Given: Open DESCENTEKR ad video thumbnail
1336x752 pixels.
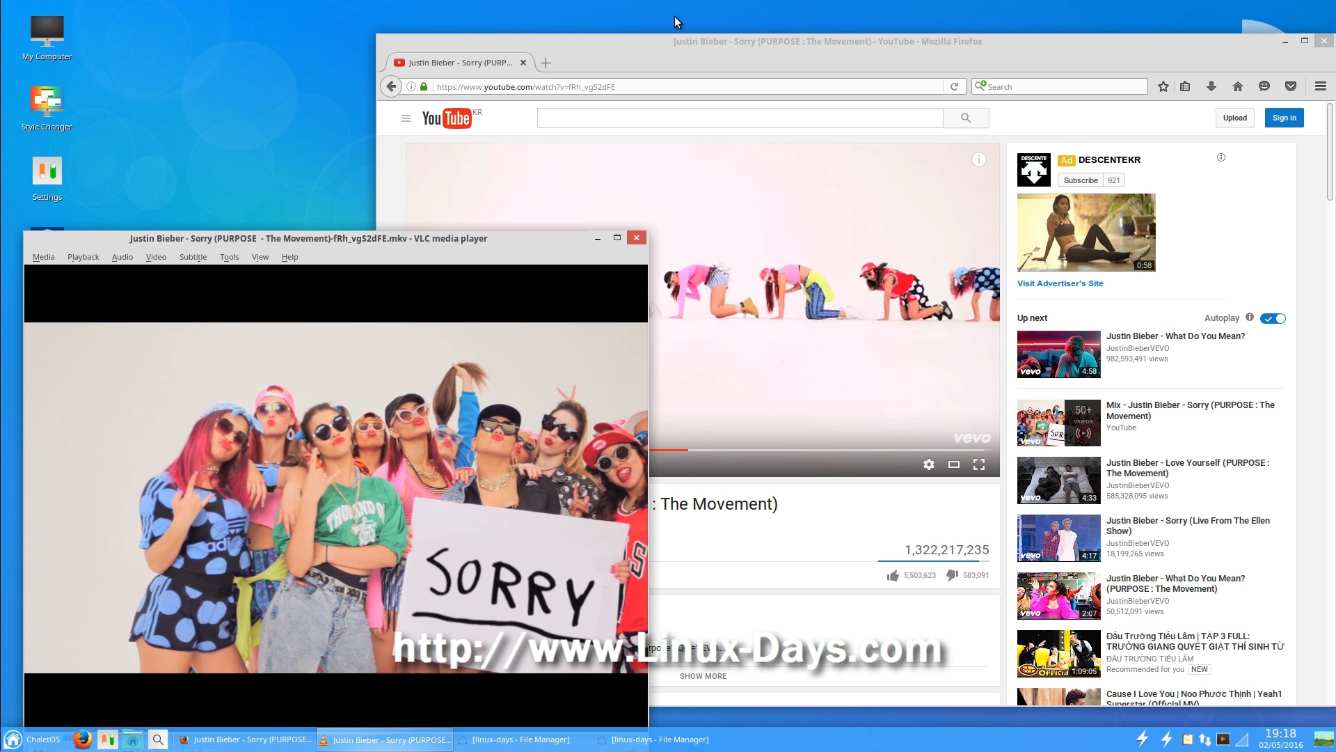Looking at the screenshot, I should [1085, 233].
